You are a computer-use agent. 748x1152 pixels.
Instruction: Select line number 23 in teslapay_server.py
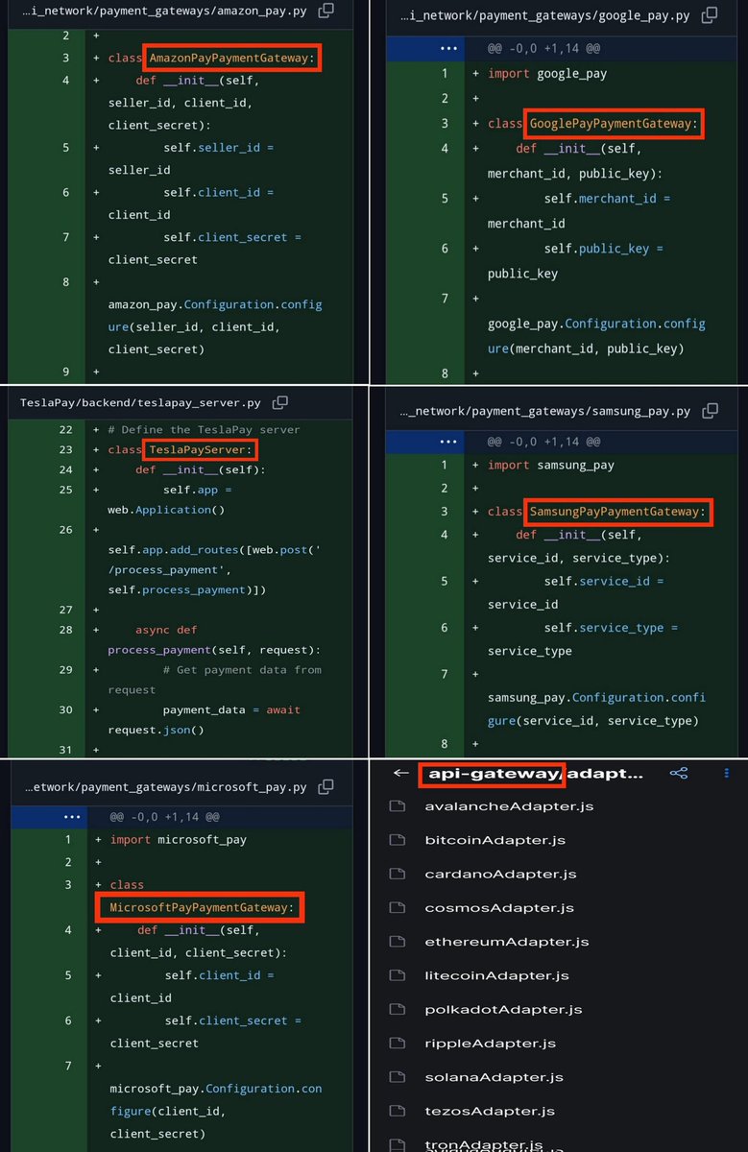[x=65, y=449]
